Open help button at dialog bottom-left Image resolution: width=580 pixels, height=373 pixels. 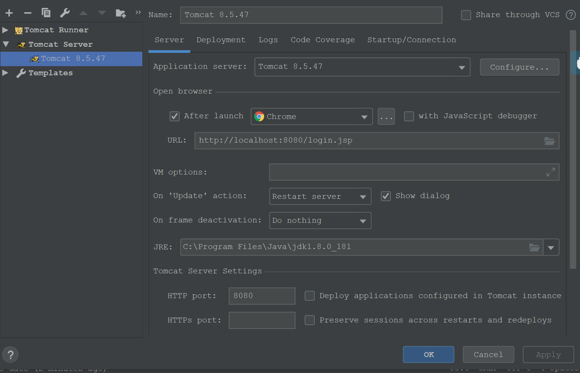(10, 355)
